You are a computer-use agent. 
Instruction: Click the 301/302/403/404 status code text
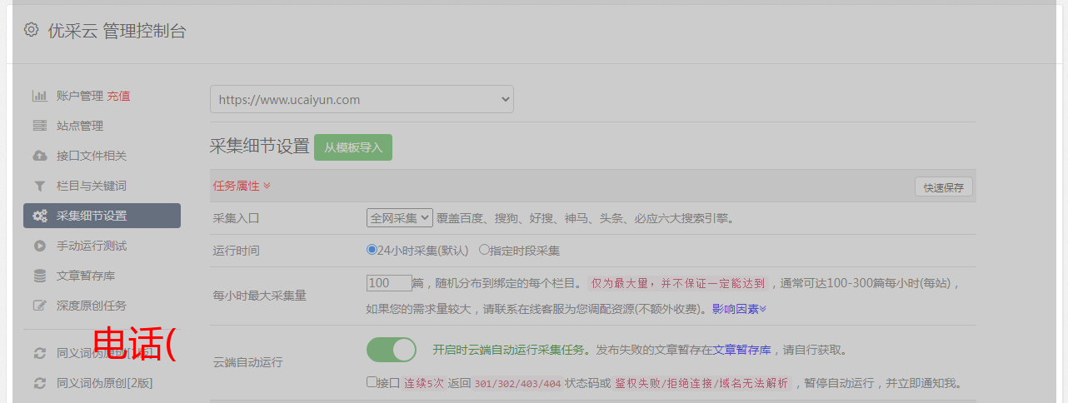coord(517,384)
